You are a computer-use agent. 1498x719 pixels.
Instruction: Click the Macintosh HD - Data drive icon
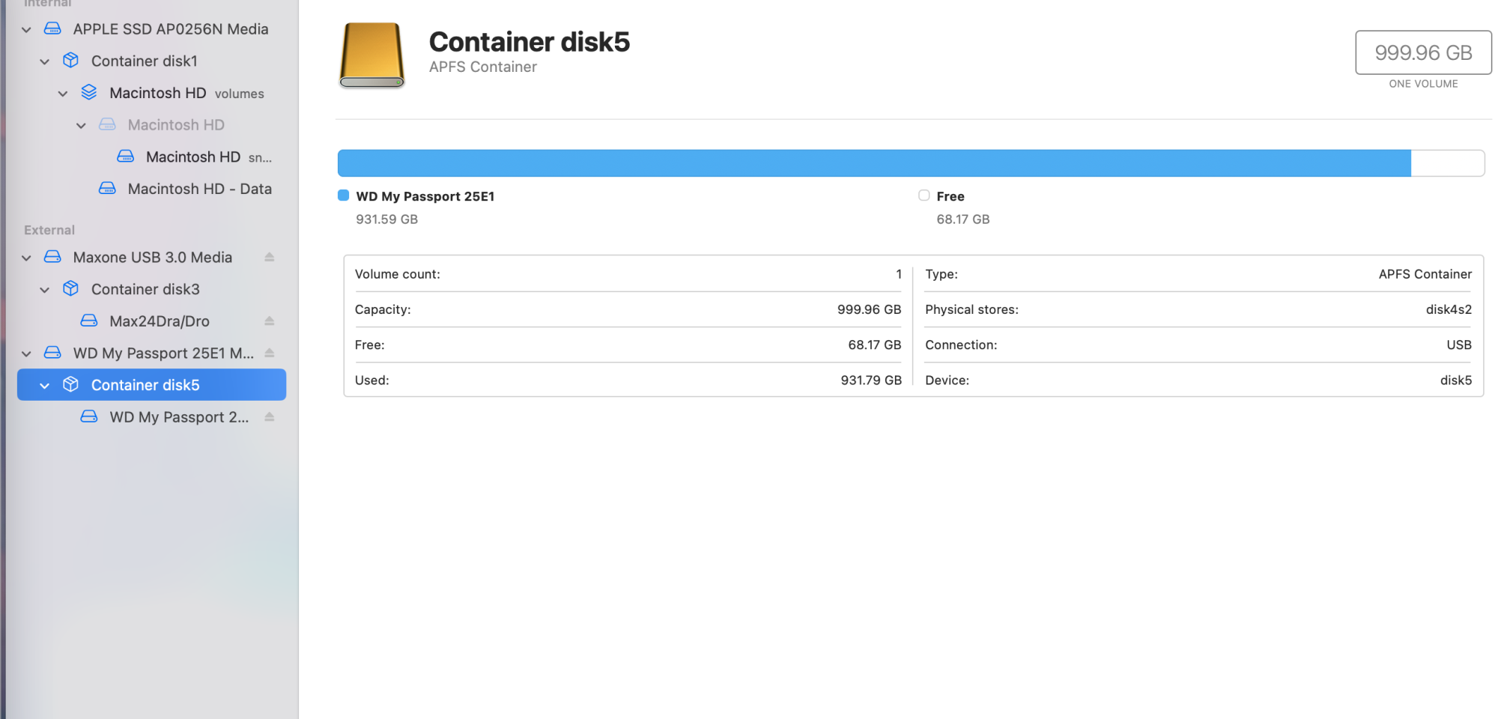(107, 188)
